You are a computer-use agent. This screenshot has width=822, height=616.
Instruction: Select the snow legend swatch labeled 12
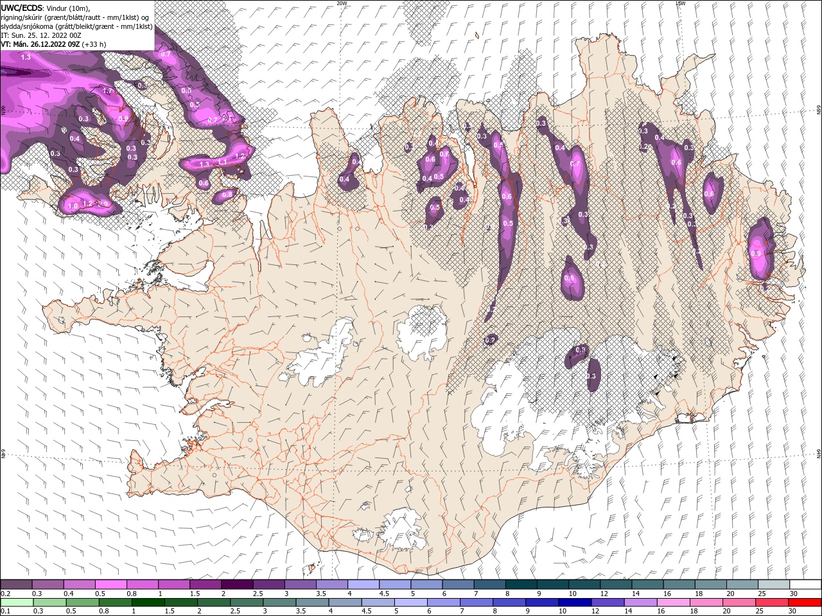[616, 585]
